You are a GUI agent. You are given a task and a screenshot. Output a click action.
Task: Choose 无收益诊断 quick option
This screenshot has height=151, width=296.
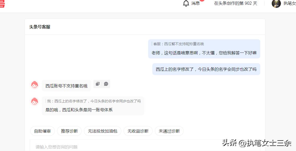pos(138,131)
